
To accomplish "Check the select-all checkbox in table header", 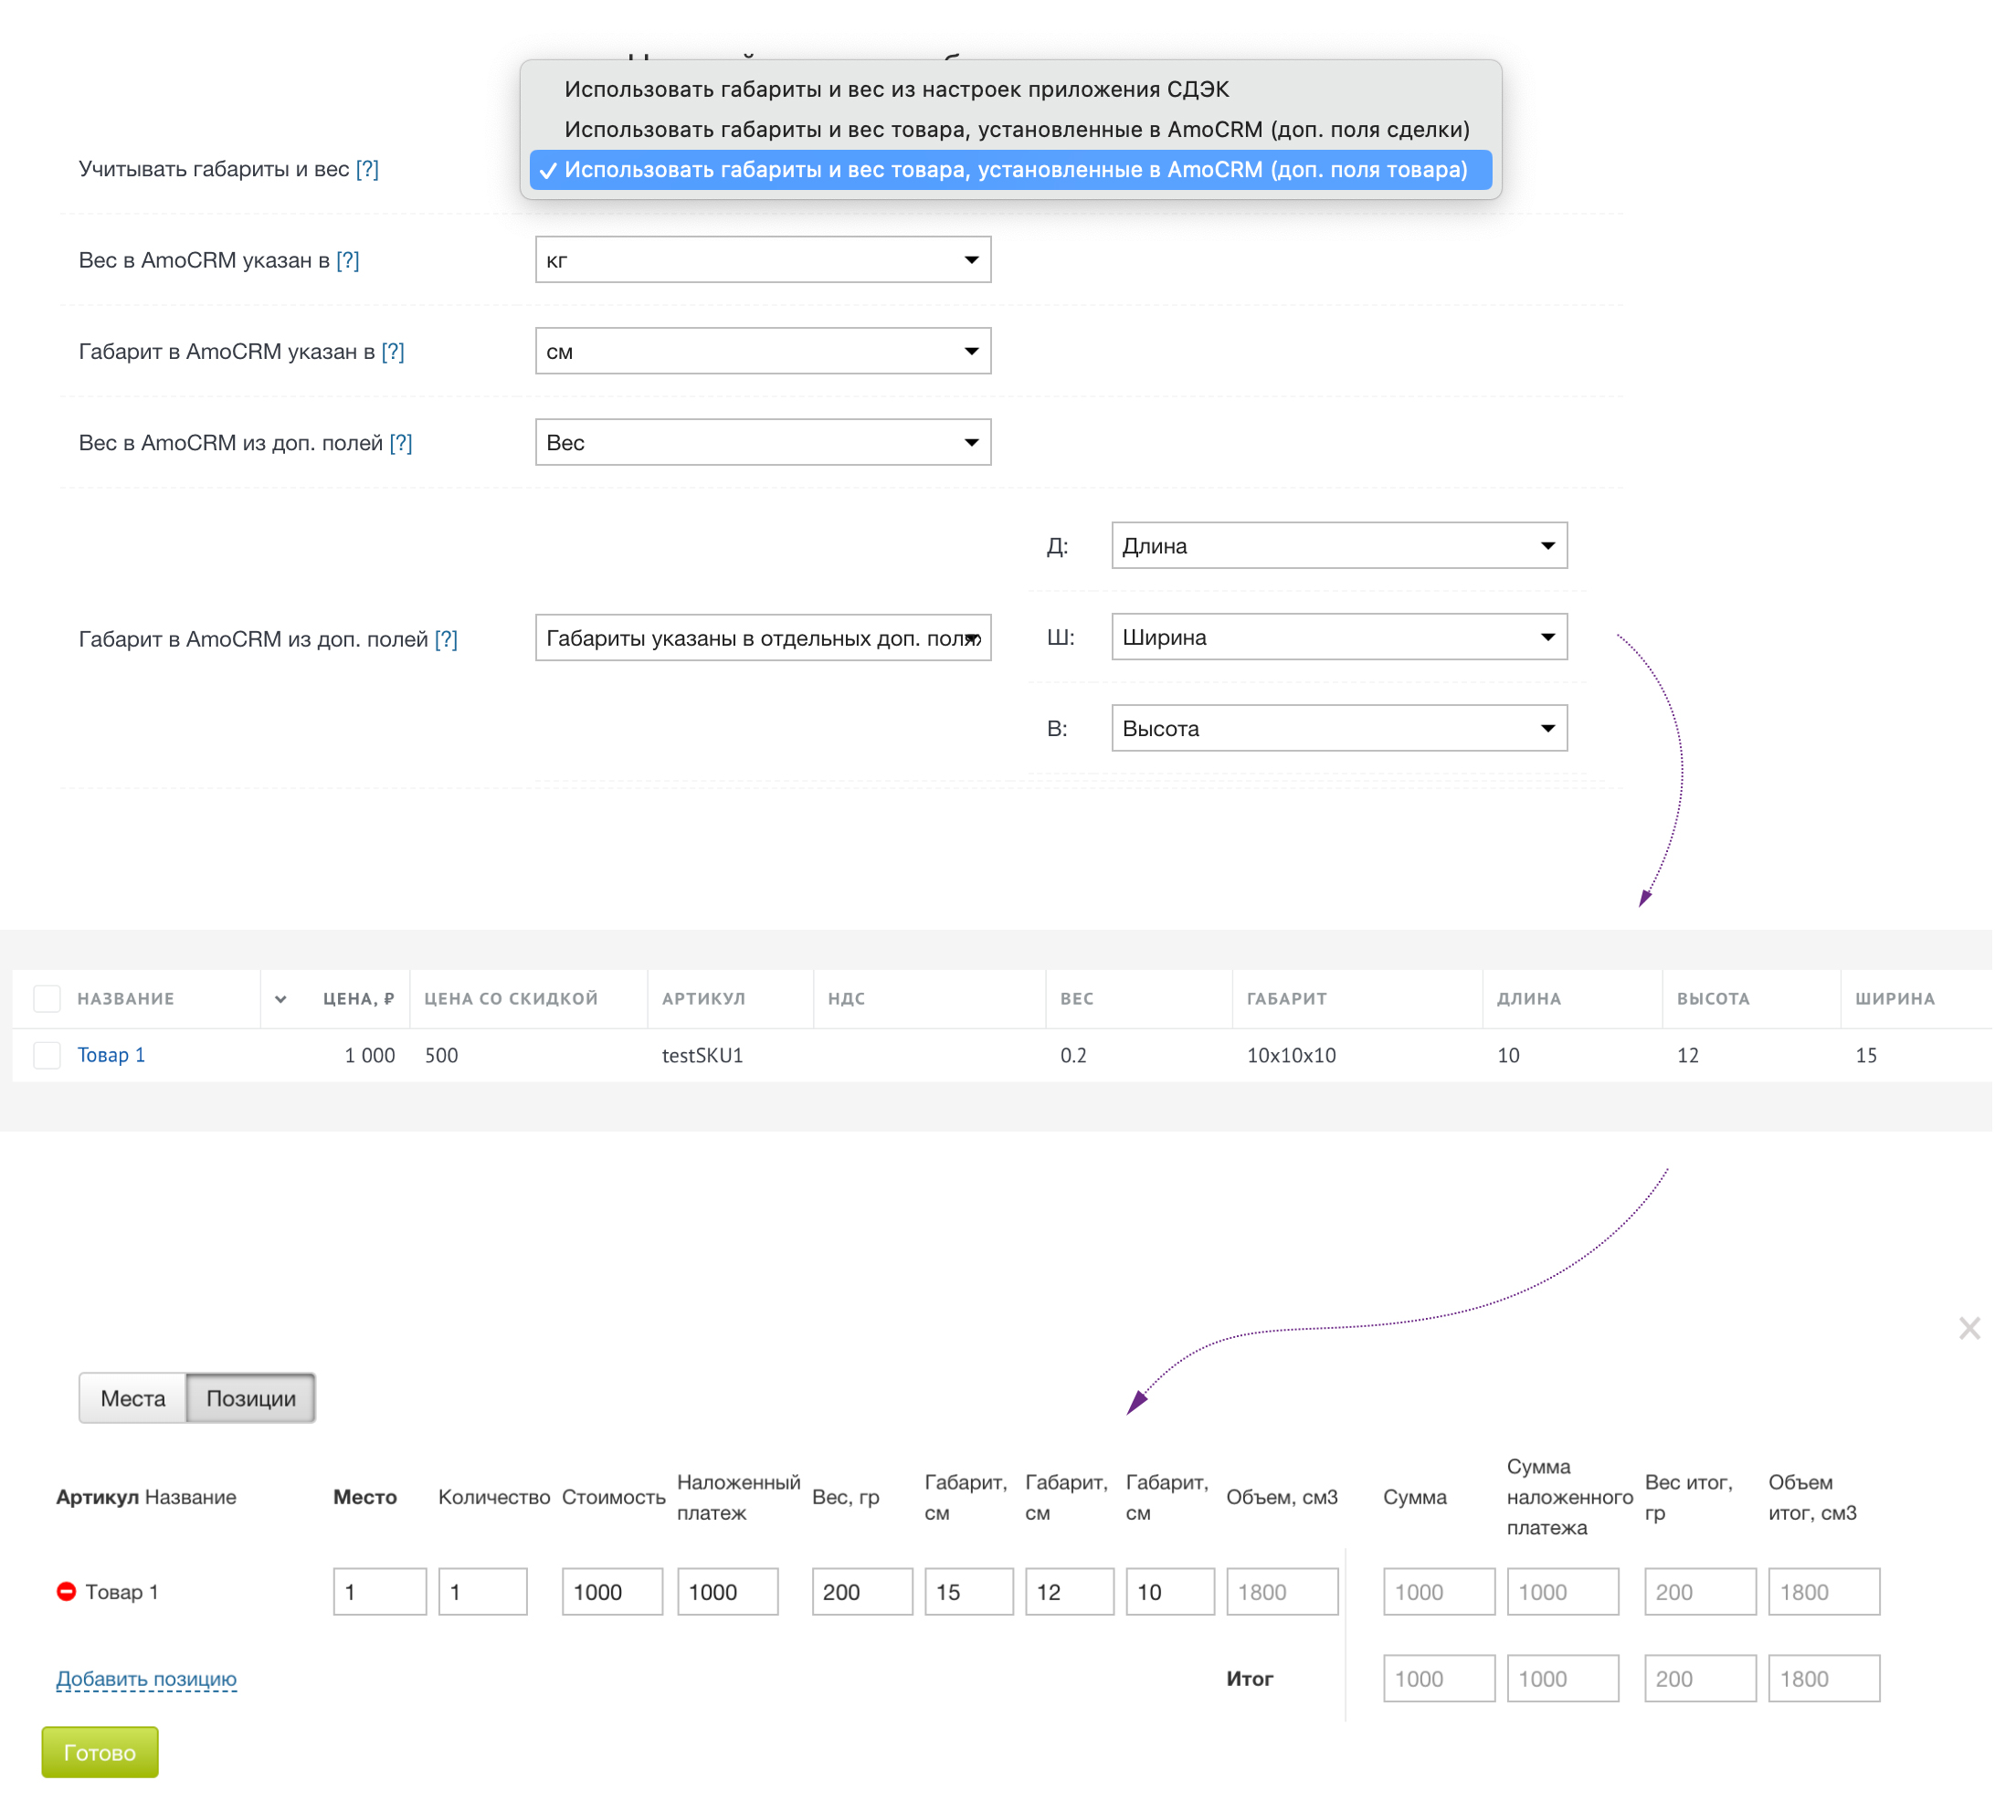I will tap(47, 1000).
